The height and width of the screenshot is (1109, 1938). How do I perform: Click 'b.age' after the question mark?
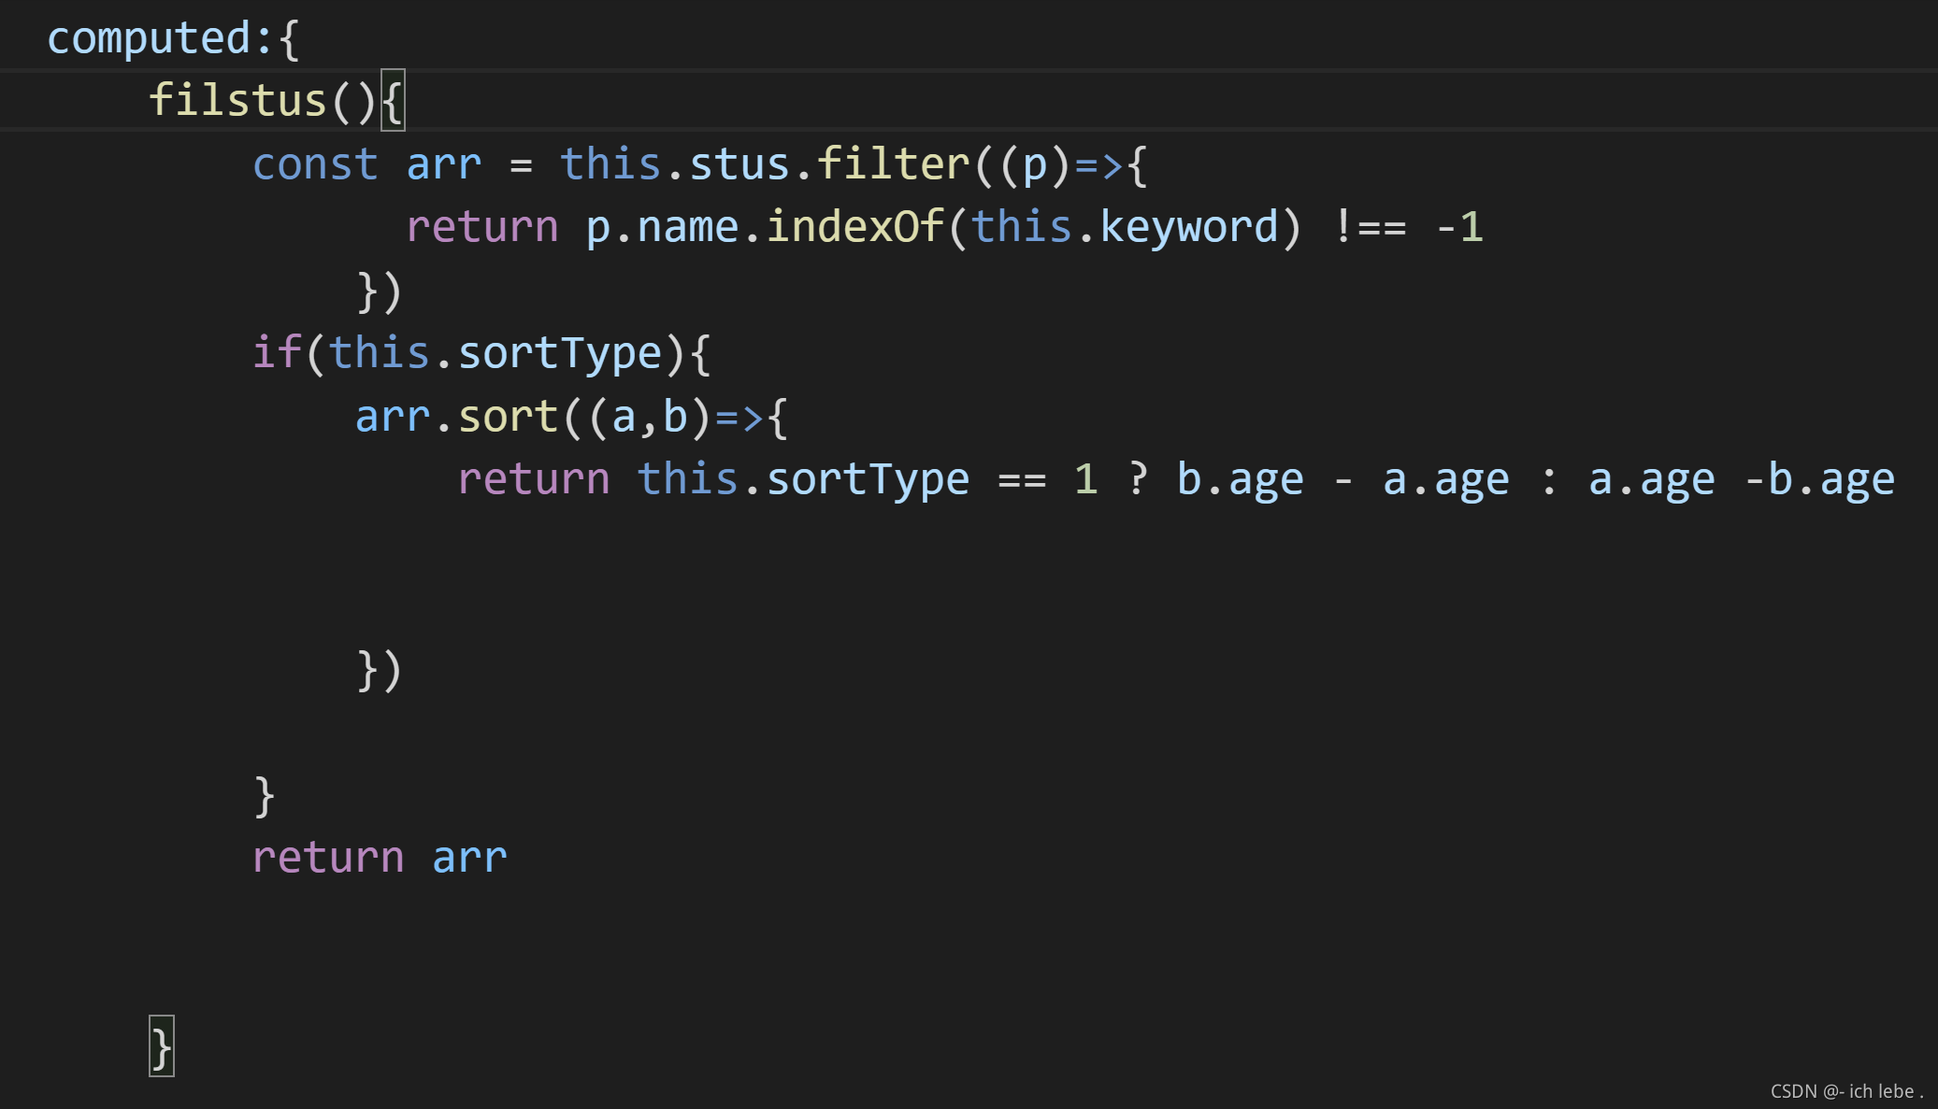point(1240,480)
